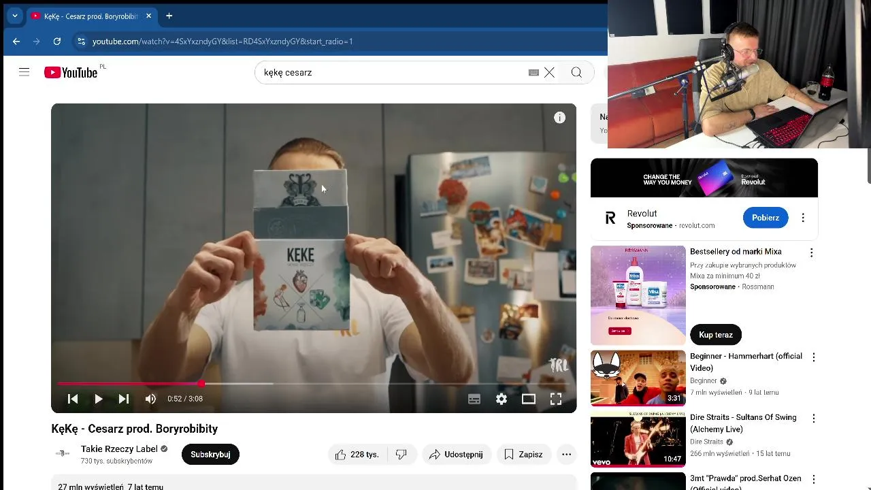Save the video with Zapisz
The height and width of the screenshot is (490, 871).
pos(523,455)
